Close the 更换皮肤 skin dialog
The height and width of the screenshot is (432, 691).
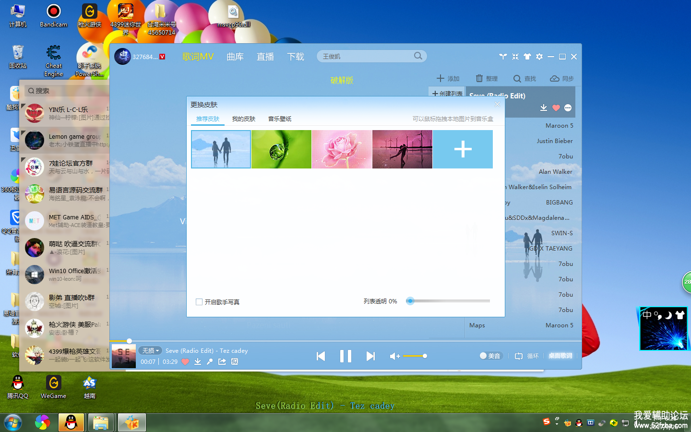coord(498,104)
